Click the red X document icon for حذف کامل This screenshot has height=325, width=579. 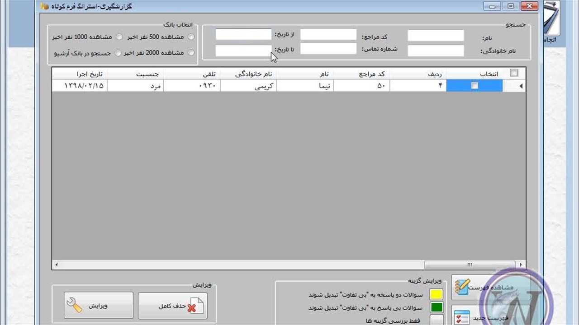click(195, 306)
